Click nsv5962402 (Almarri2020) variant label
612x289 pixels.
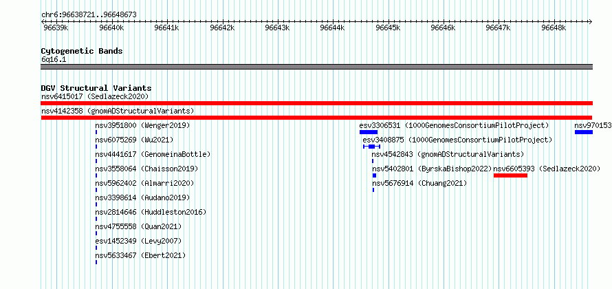(144, 183)
